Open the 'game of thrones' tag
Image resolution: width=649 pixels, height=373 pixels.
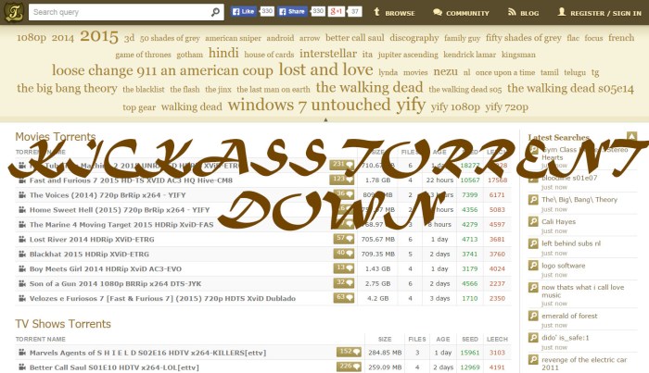(x=143, y=55)
